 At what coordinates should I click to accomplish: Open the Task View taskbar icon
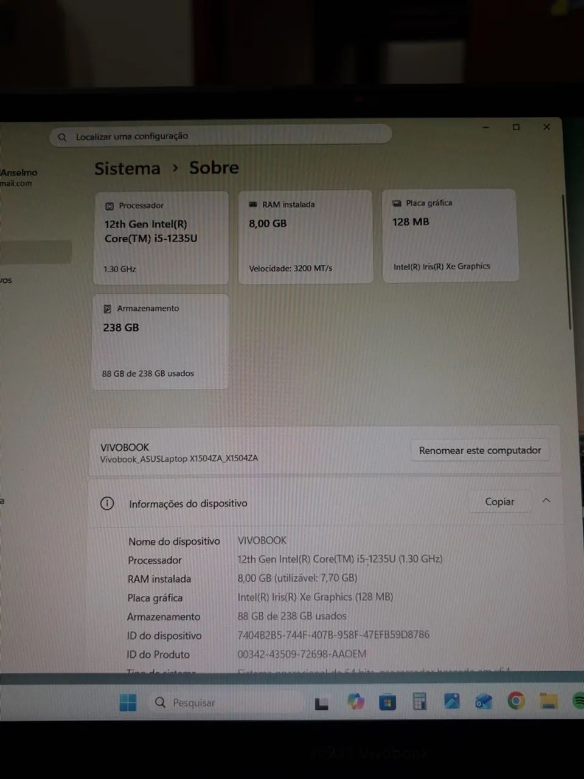pyautogui.click(x=321, y=704)
